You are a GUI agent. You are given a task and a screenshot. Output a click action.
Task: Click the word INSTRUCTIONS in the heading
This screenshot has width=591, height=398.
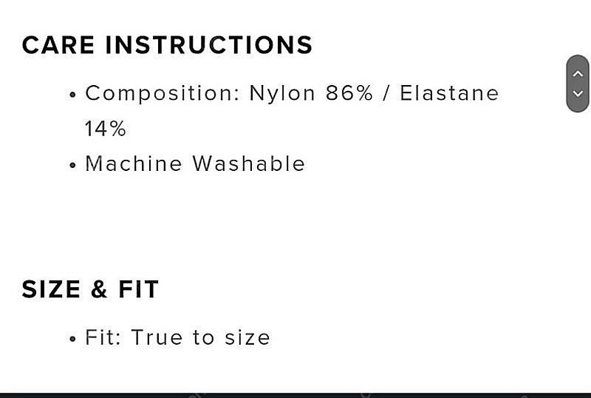click(209, 45)
